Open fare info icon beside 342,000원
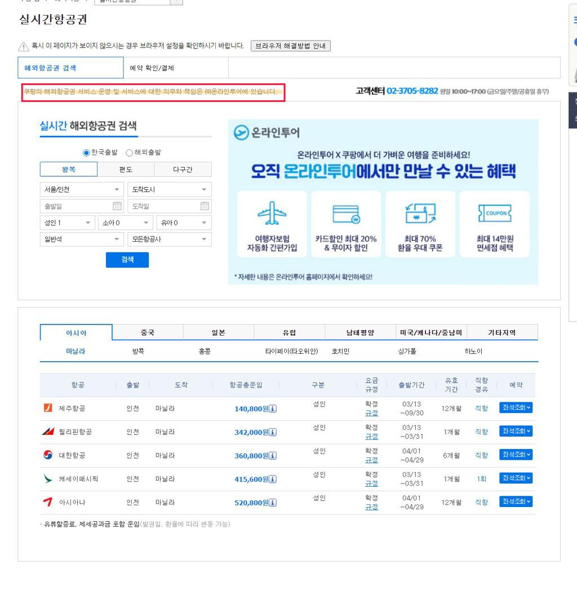The height and width of the screenshot is (609, 577). [x=273, y=432]
